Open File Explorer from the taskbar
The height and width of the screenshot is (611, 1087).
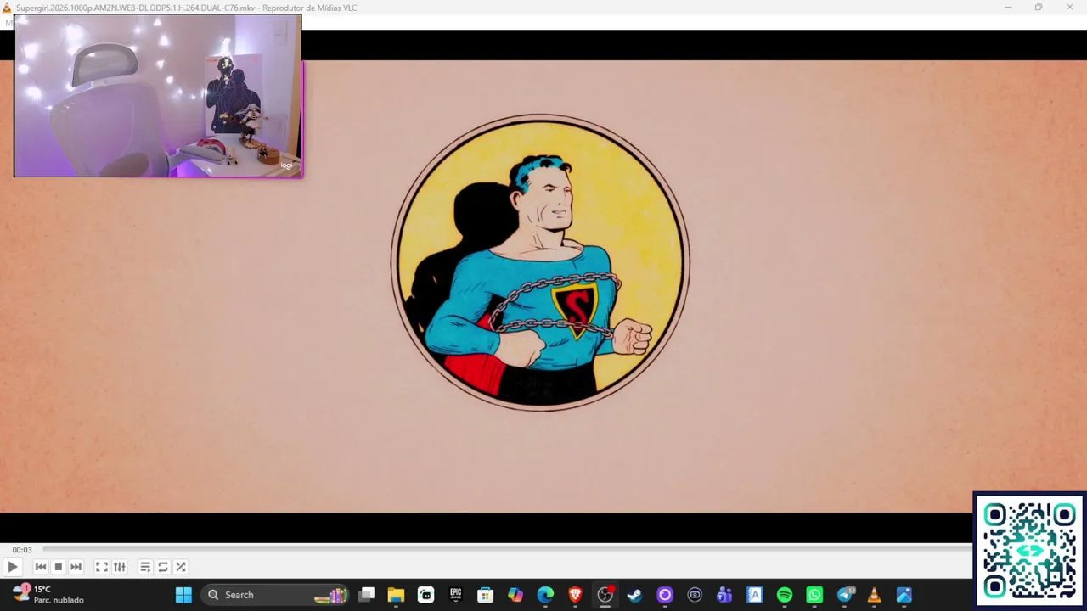396,595
